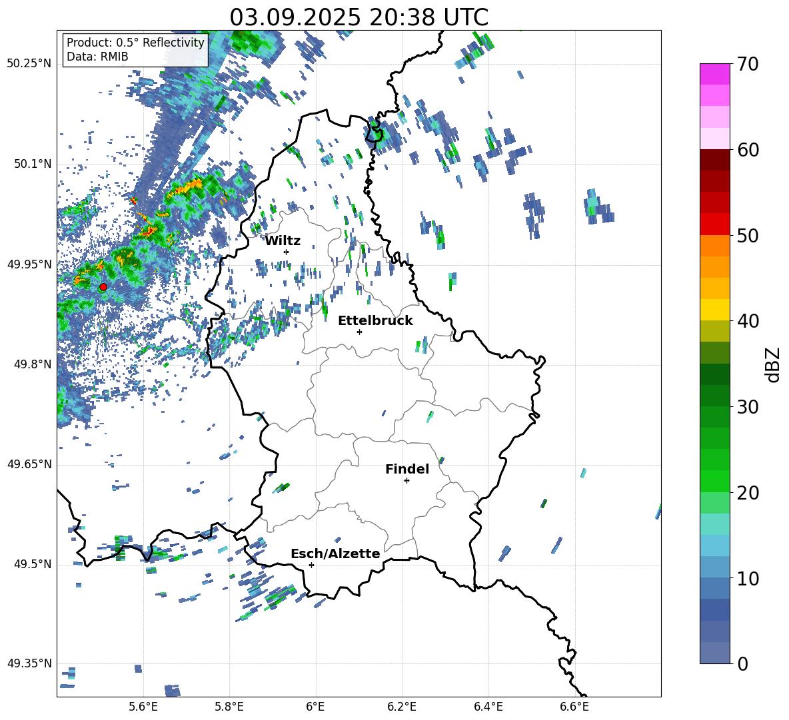Click the 70 dBZ colorbar label
This screenshot has height=720, width=789.
(748, 65)
